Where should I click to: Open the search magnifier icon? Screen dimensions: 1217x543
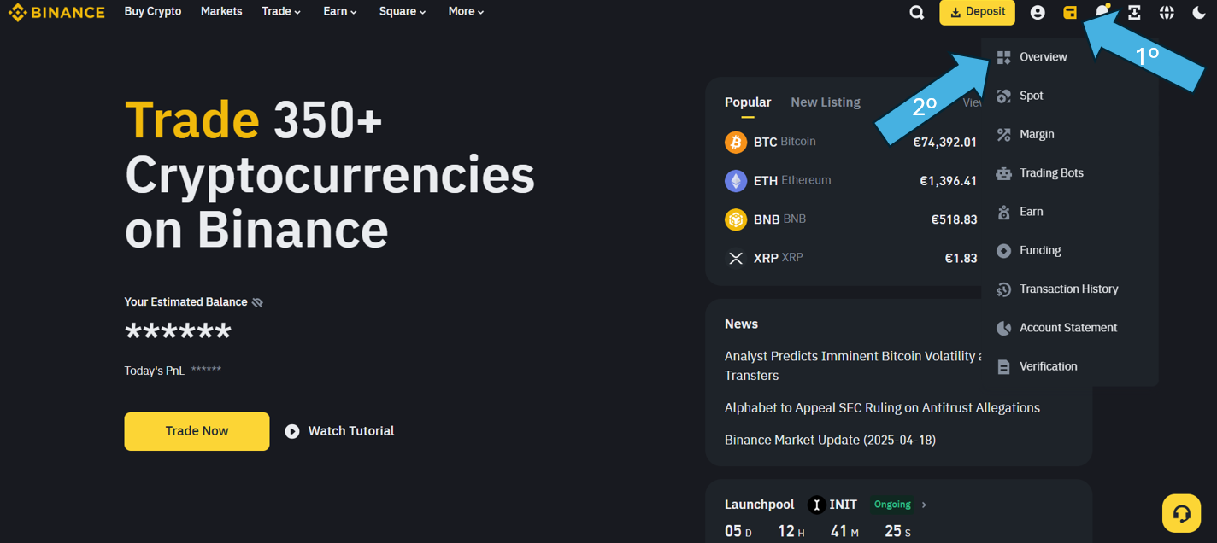click(x=917, y=13)
